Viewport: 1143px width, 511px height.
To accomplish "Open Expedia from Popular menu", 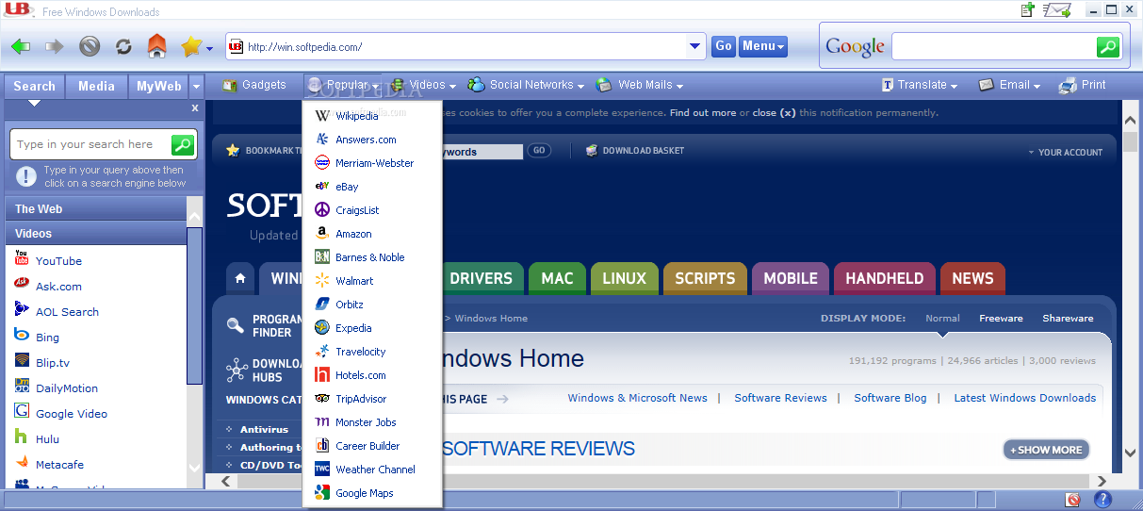I will [x=372, y=328].
